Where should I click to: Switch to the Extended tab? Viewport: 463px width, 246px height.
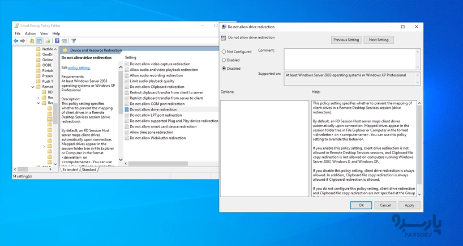pyautogui.click(x=70, y=170)
